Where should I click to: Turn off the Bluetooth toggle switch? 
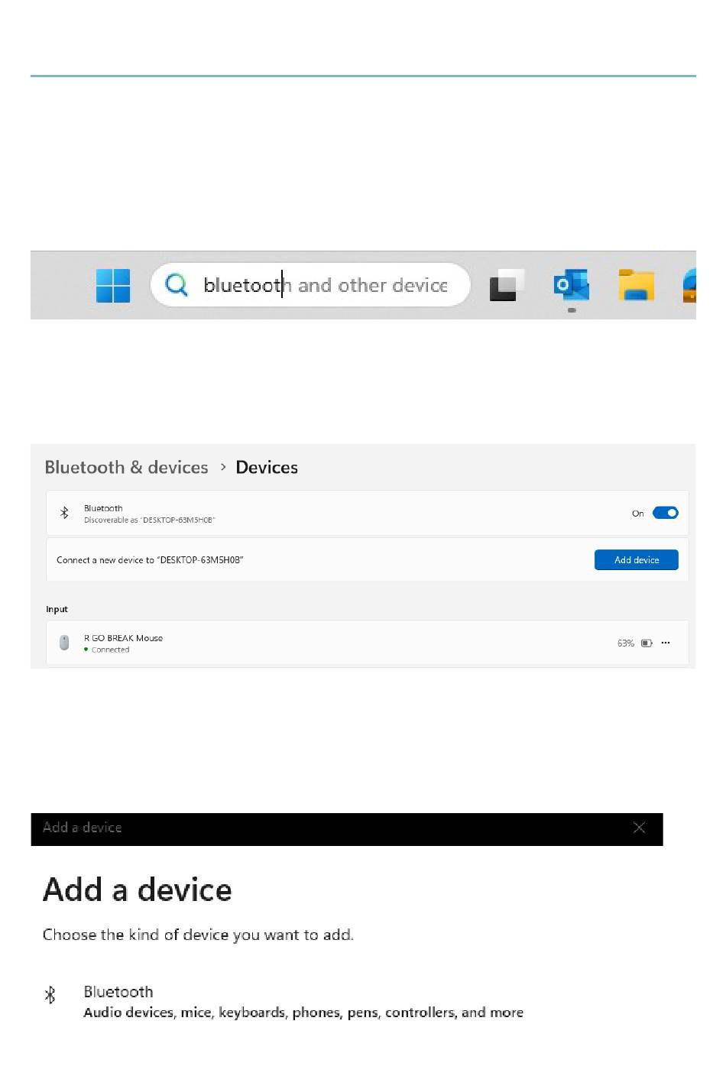pos(665,513)
